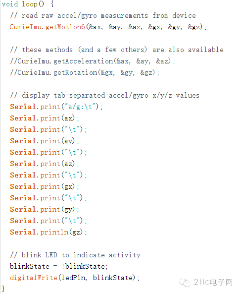Click the 'display tab-separated accel/gyro' comment
This screenshot has height=294, width=241.
coord(105,95)
